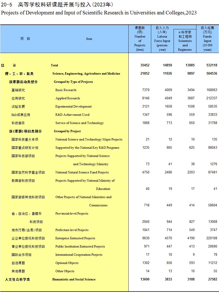Click Natural Science Fund value 4750
Viewport: 219px width, 300px height.
[146, 172]
